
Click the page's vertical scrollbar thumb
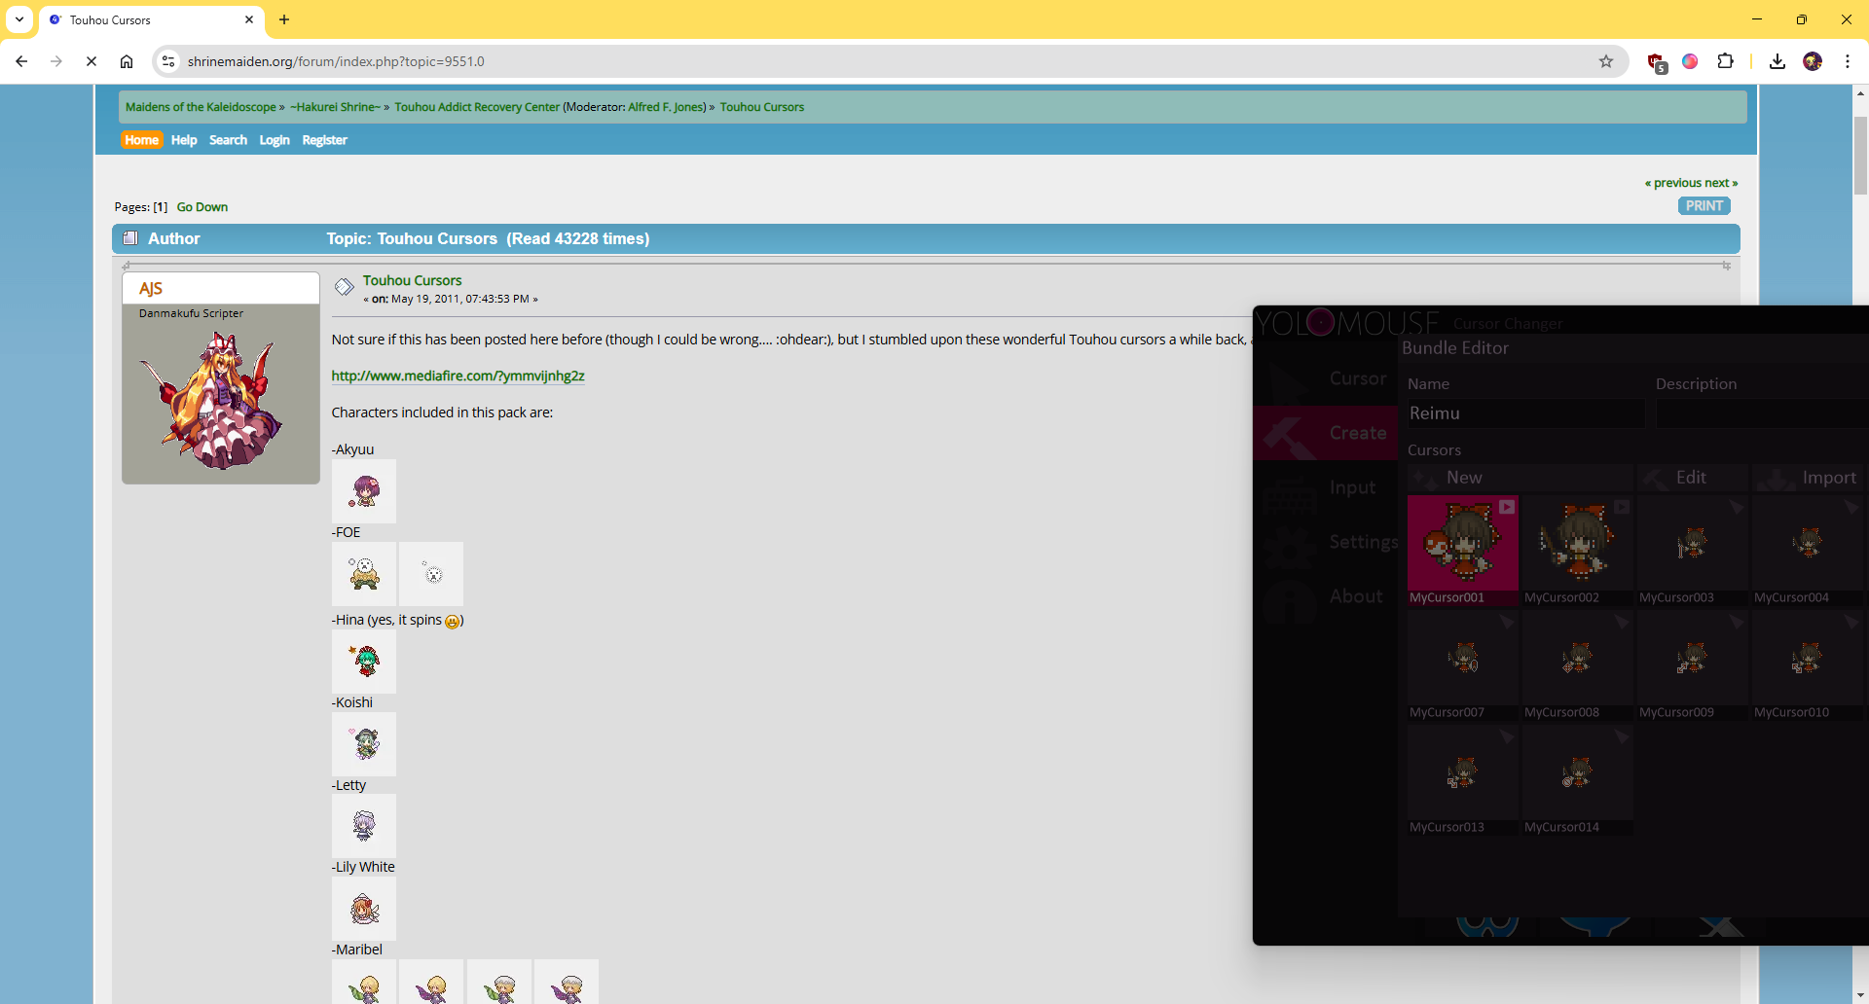(x=1860, y=156)
